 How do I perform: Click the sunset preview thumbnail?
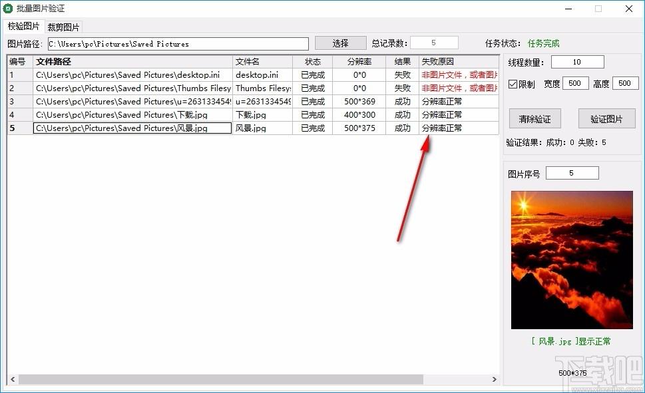(572, 260)
